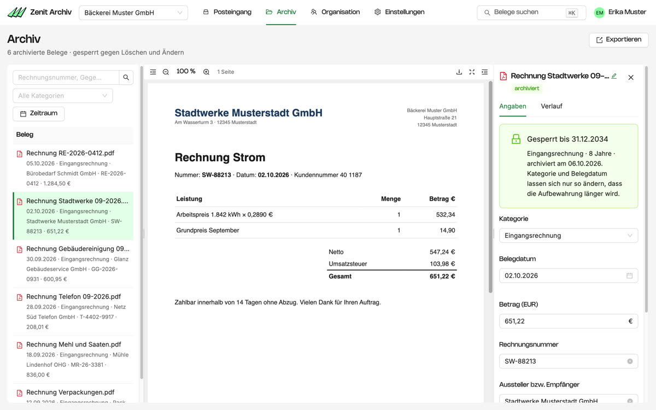Zoom in on the PDF preview

pyautogui.click(x=206, y=72)
